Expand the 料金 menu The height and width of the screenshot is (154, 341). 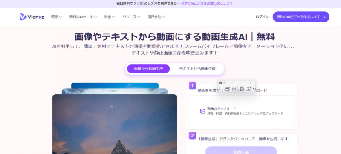tap(110, 17)
